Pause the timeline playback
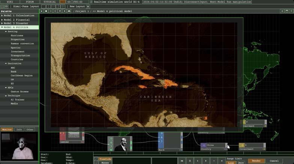The width and height of the screenshot is (294, 164). tap(190, 161)
